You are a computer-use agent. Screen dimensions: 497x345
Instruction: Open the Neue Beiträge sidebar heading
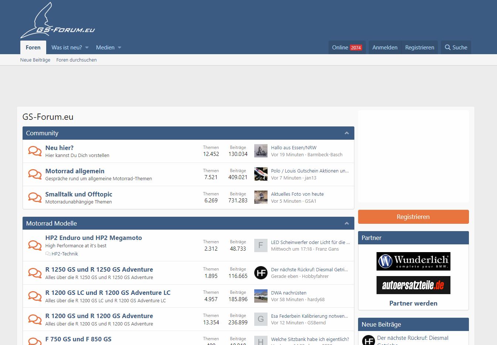(x=381, y=324)
